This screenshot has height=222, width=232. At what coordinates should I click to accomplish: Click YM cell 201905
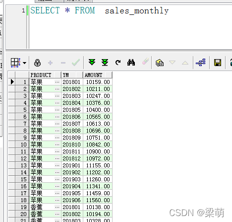tap(72, 193)
